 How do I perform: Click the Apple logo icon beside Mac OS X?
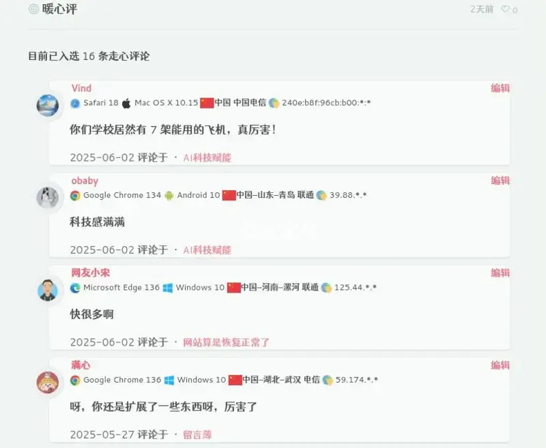(126, 103)
